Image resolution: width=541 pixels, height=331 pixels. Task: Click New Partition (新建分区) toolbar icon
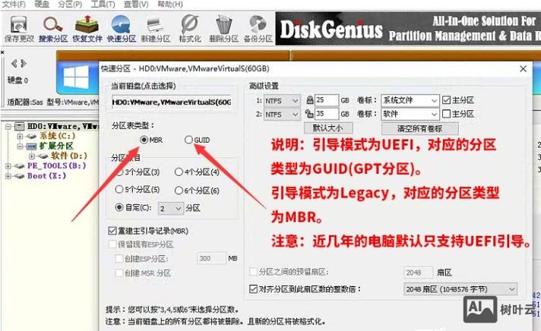pyautogui.click(x=155, y=29)
